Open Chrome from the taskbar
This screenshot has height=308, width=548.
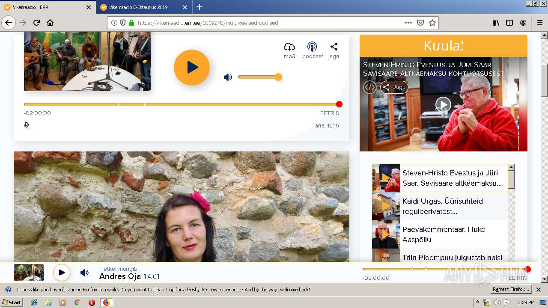(x=77, y=302)
